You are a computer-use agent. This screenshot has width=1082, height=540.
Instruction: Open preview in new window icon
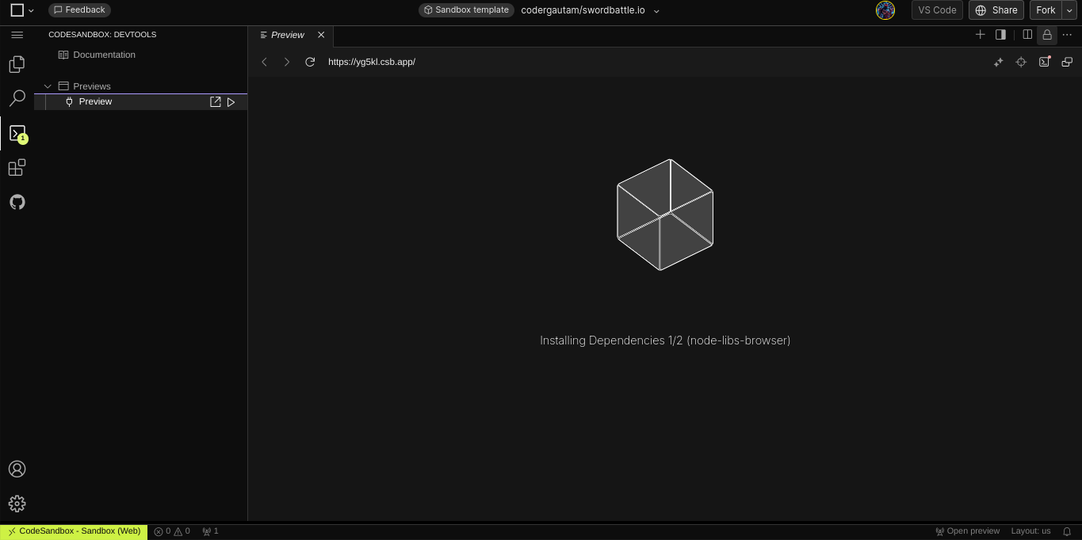pos(1067,62)
